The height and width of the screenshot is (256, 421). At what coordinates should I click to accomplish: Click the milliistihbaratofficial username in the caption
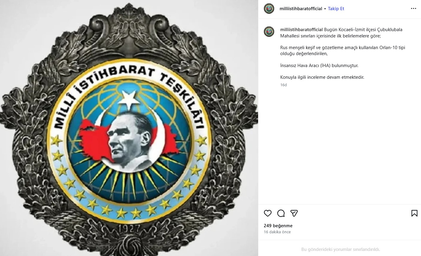pyautogui.click(x=302, y=30)
